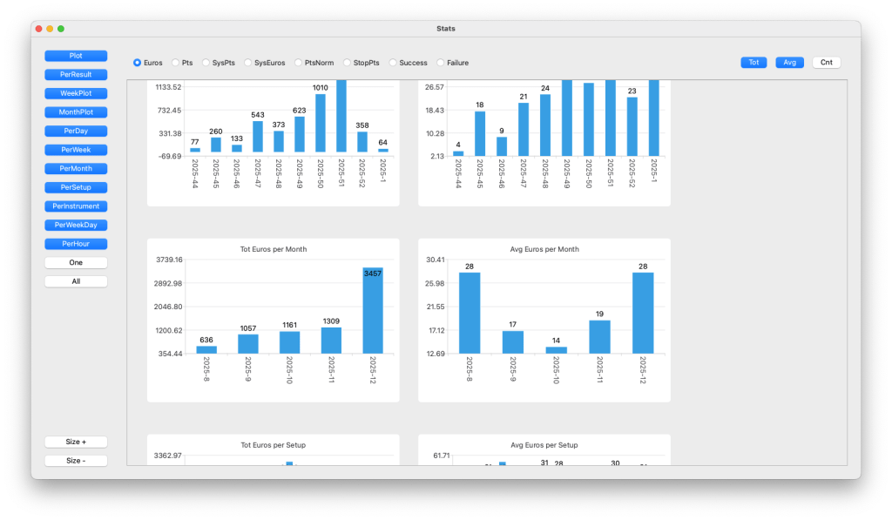Screen dimensions: 892x520
Task: Click the Plot button in sidebar
Action: (x=76, y=56)
